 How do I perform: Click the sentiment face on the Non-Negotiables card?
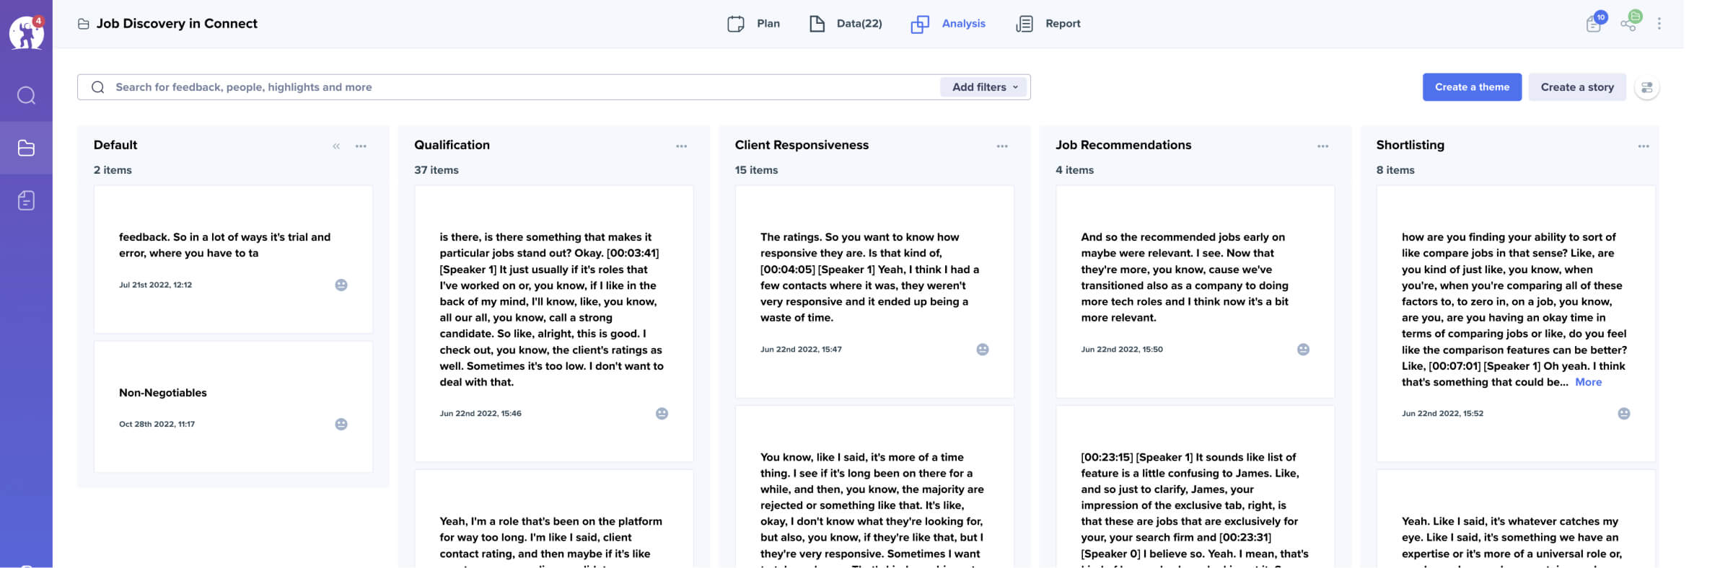[341, 424]
